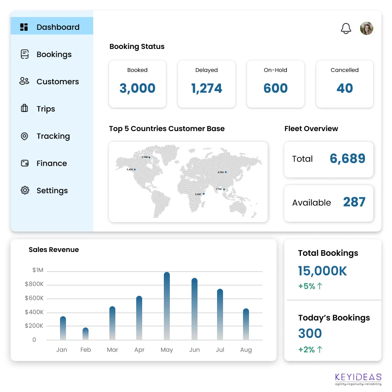This screenshot has width=392, height=392.
Task: Click the Bookings document icon
Action: click(25, 54)
